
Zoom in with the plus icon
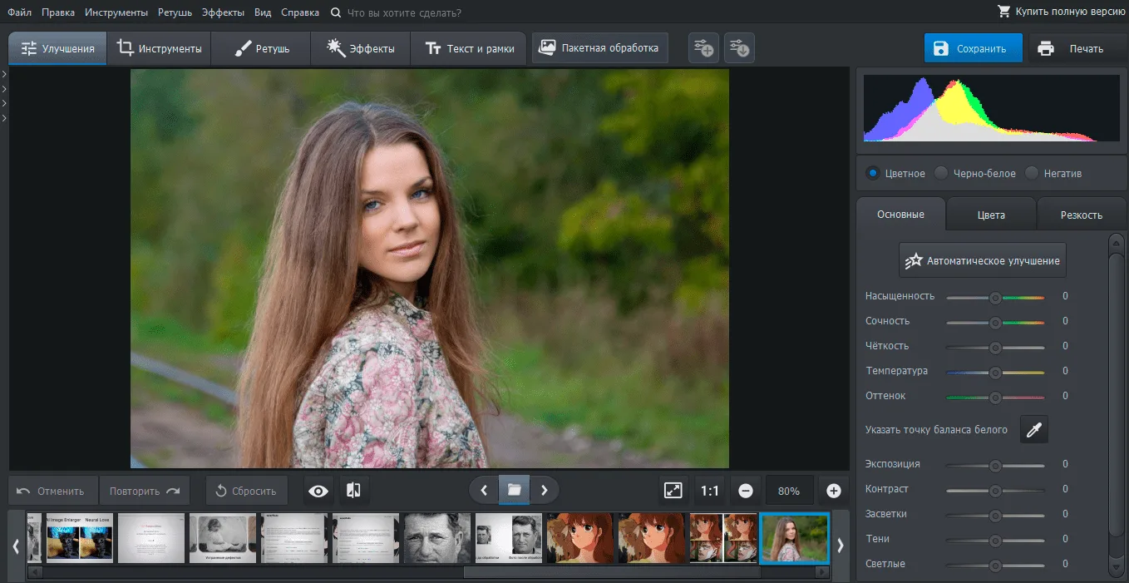[x=833, y=492]
